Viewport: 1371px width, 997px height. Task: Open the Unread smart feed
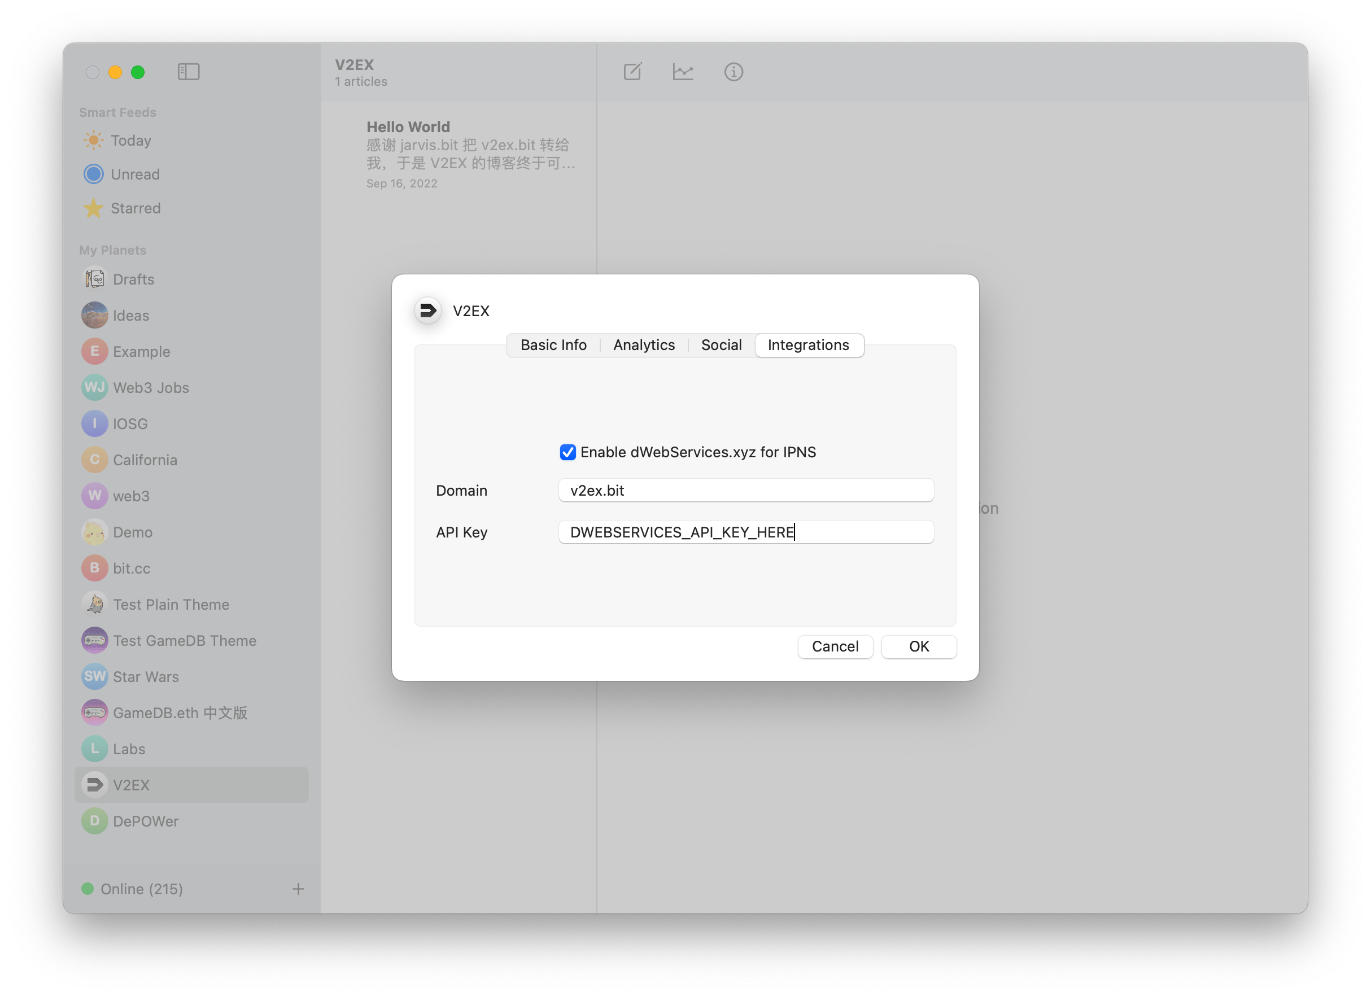click(x=135, y=174)
